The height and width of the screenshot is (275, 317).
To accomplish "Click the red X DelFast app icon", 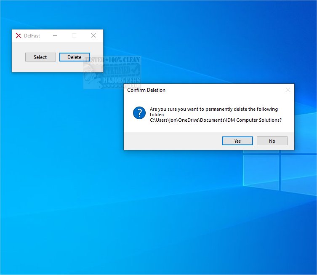I will click(19, 36).
